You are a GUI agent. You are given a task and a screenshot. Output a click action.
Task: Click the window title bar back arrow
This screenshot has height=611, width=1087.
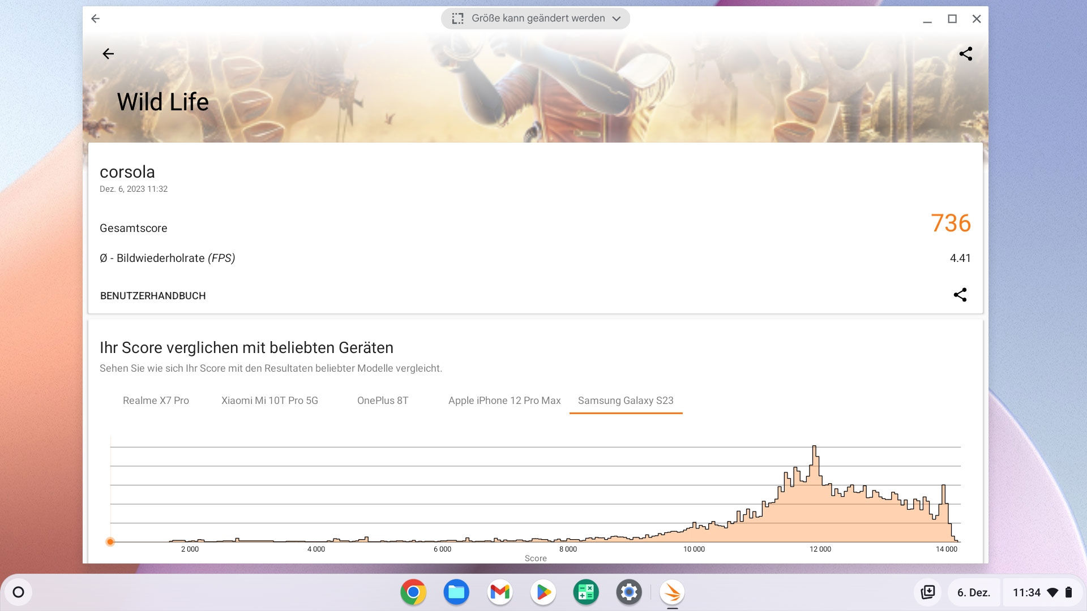click(x=95, y=19)
